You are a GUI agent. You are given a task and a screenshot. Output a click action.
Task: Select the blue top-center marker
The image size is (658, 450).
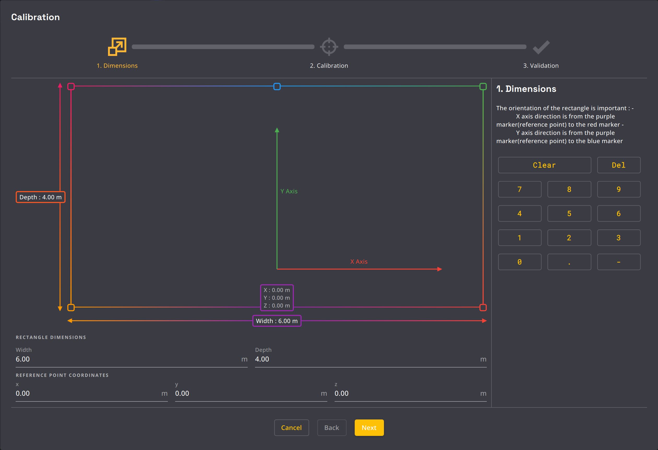[277, 86]
